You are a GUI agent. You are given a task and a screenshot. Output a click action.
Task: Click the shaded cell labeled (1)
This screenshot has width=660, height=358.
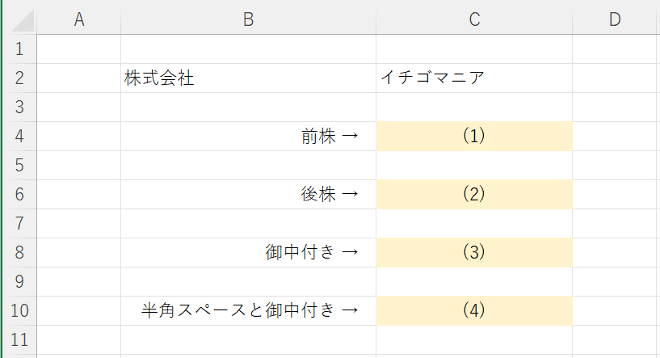tap(474, 136)
